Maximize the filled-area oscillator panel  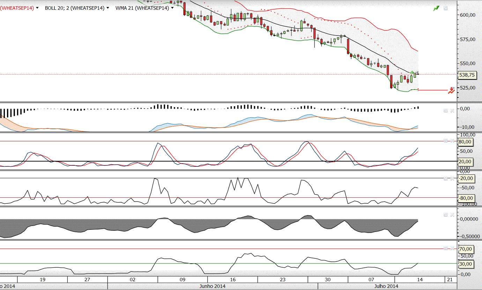pos(446,215)
